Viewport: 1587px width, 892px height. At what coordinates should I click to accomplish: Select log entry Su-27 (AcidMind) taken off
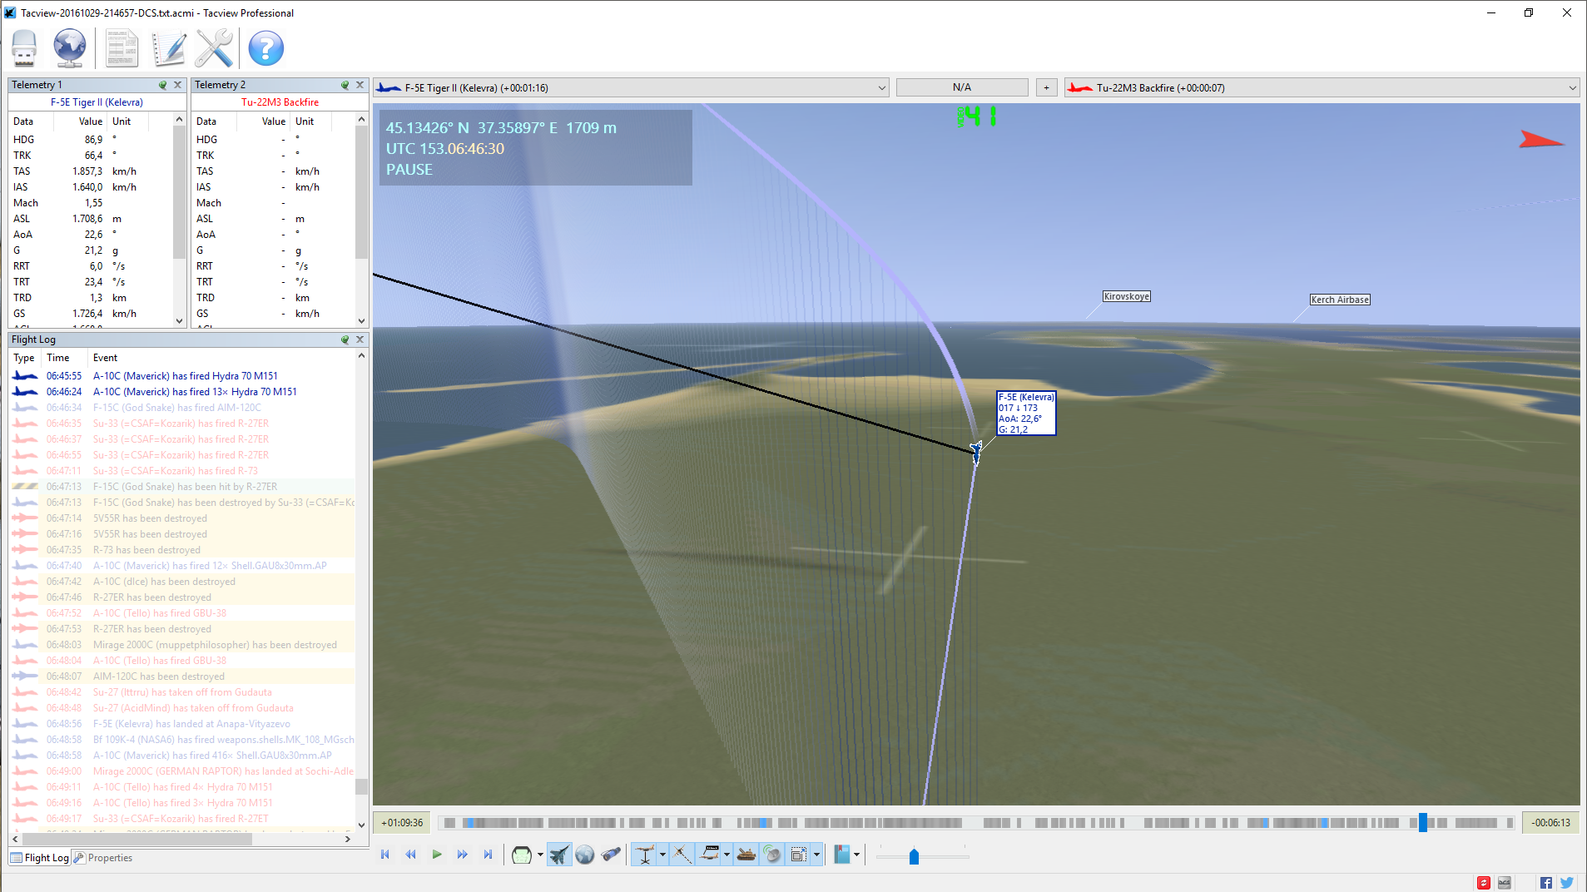point(181,708)
